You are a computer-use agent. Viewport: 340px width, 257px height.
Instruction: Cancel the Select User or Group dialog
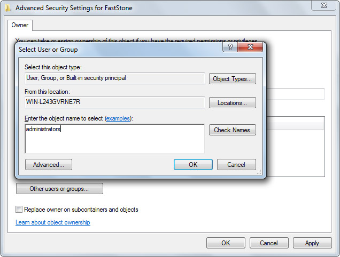[236, 165]
